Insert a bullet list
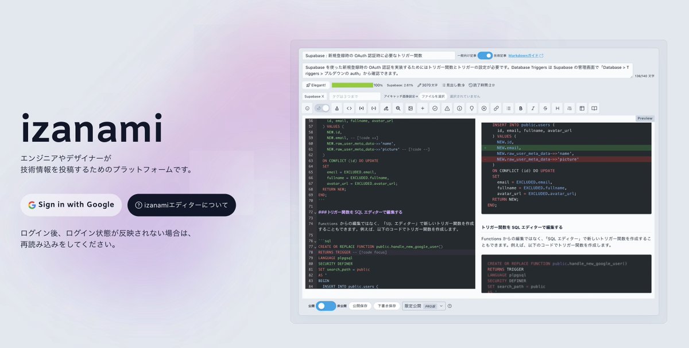 [x=508, y=108]
